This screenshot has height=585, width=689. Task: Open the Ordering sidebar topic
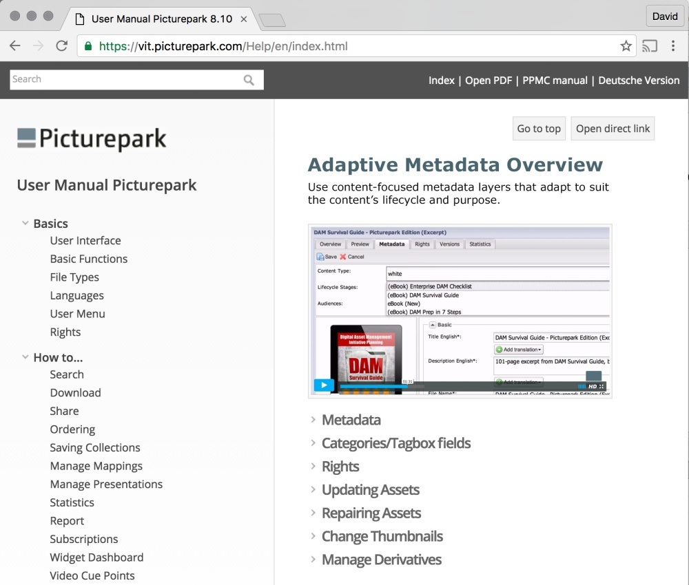72,429
